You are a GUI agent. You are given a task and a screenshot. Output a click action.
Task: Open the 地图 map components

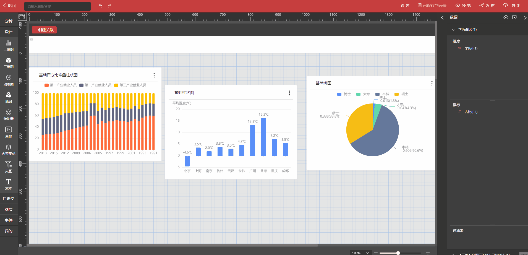(x=9, y=97)
